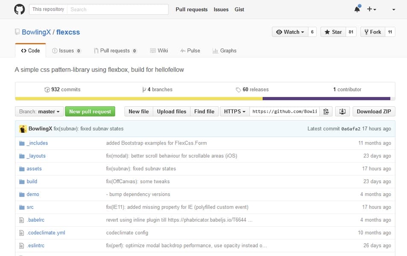Open commit 'added Bootstrap examples for FlexCss.Form'

[157, 143]
